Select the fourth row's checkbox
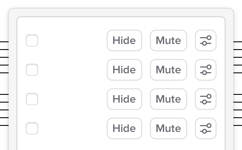 click(x=32, y=128)
